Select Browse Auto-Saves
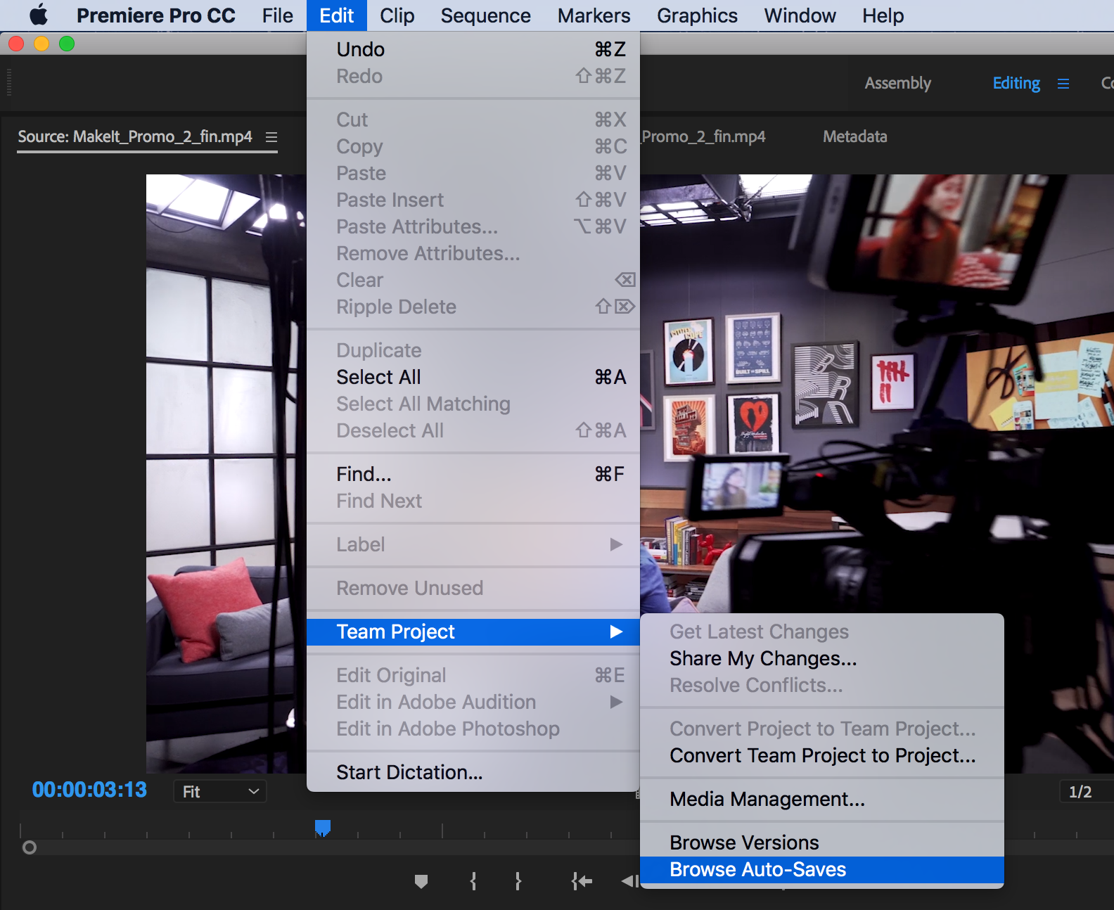 822,869
